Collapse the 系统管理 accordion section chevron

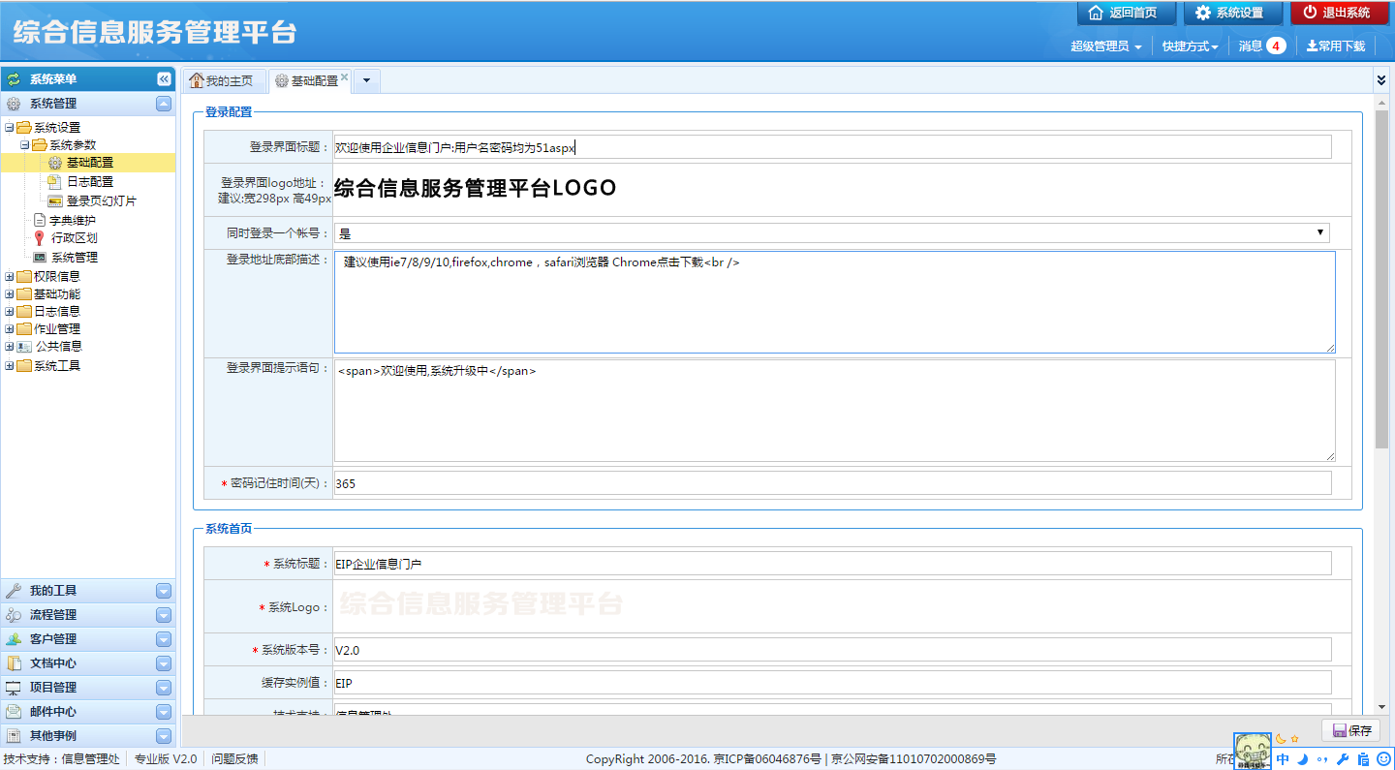(164, 104)
